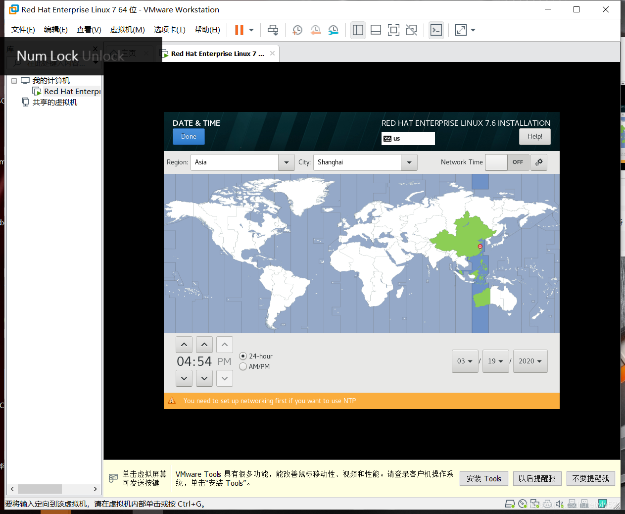Open the 虚拟机(M) menu
625x514 pixels.
click(127, 30)
